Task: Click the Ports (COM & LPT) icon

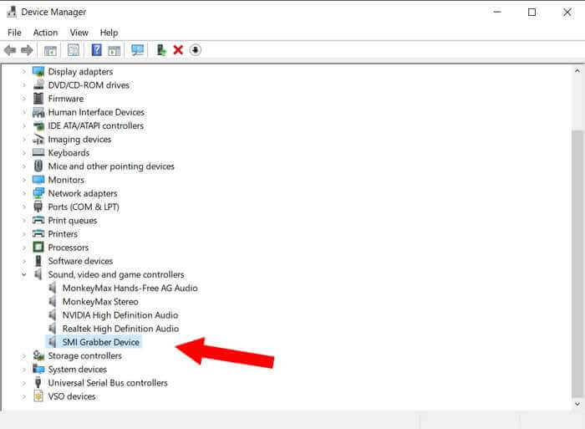Action: click(x=38, y=207)
